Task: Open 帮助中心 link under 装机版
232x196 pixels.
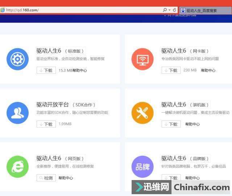Action: [192, 124]
